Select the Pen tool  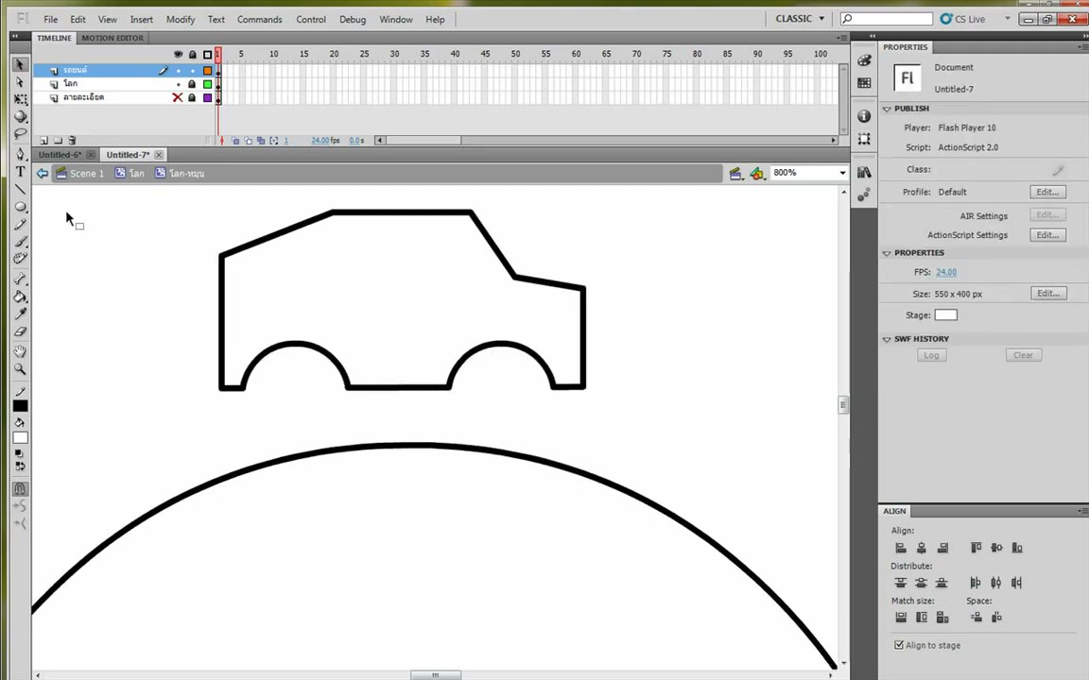(x=20, y=153)
